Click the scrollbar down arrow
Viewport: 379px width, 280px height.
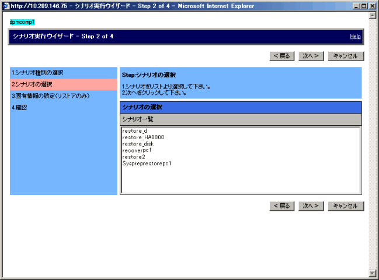click(372, 273)
